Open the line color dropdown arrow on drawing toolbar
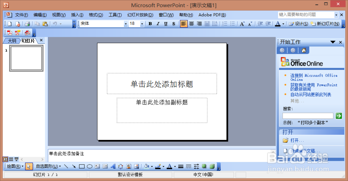Image resolution: width=348 pixels, height=181 pixels. pyautogui.click(x=163, y=166)
